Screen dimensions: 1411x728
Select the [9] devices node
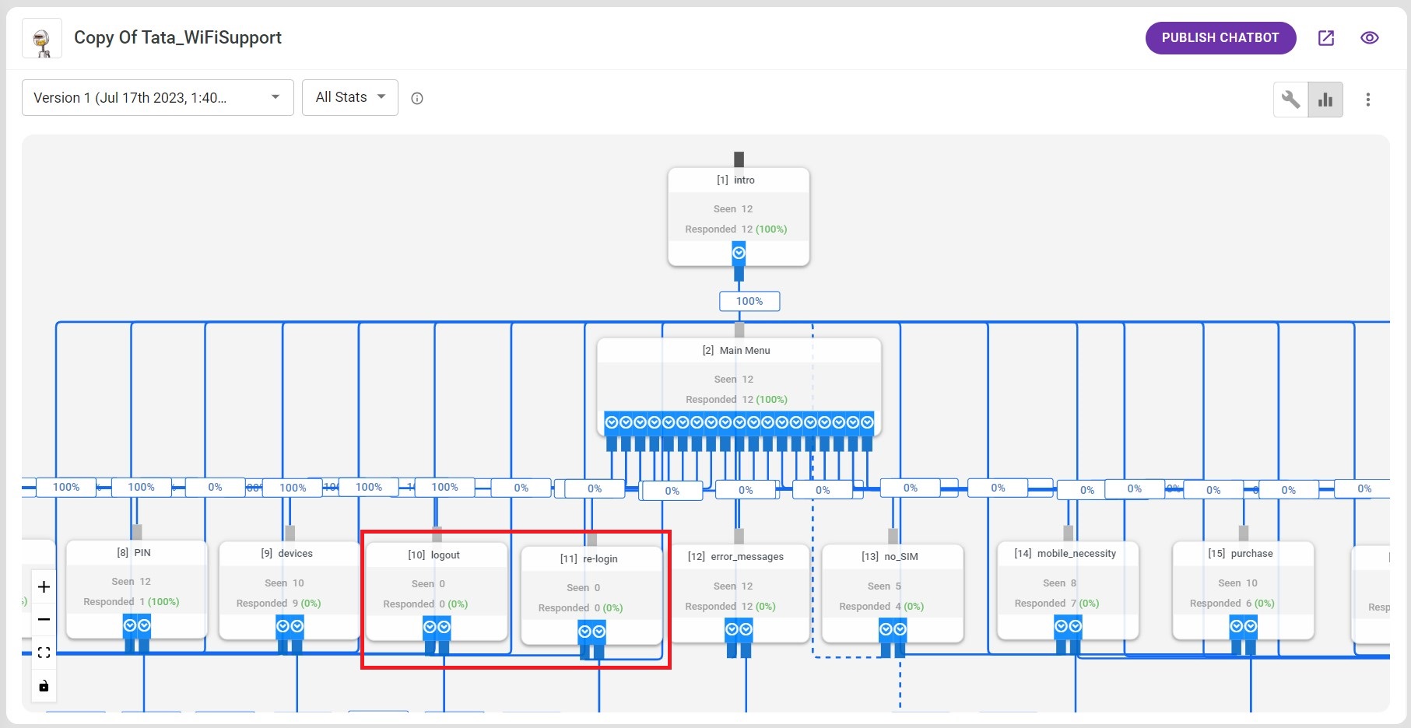click(289, 590)
